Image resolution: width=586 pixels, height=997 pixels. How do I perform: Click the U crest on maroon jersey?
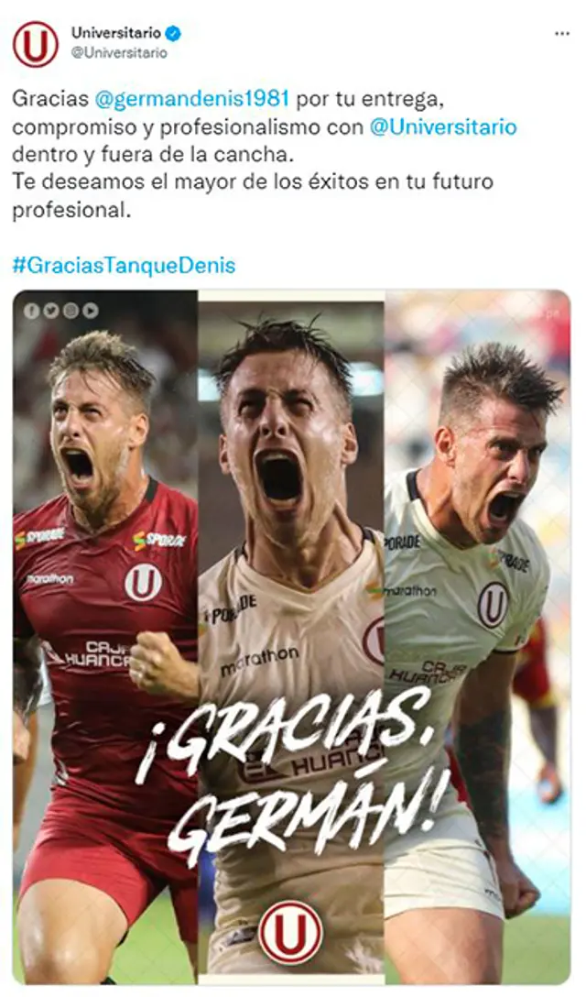pyautogui.click(x=143, y=583)
